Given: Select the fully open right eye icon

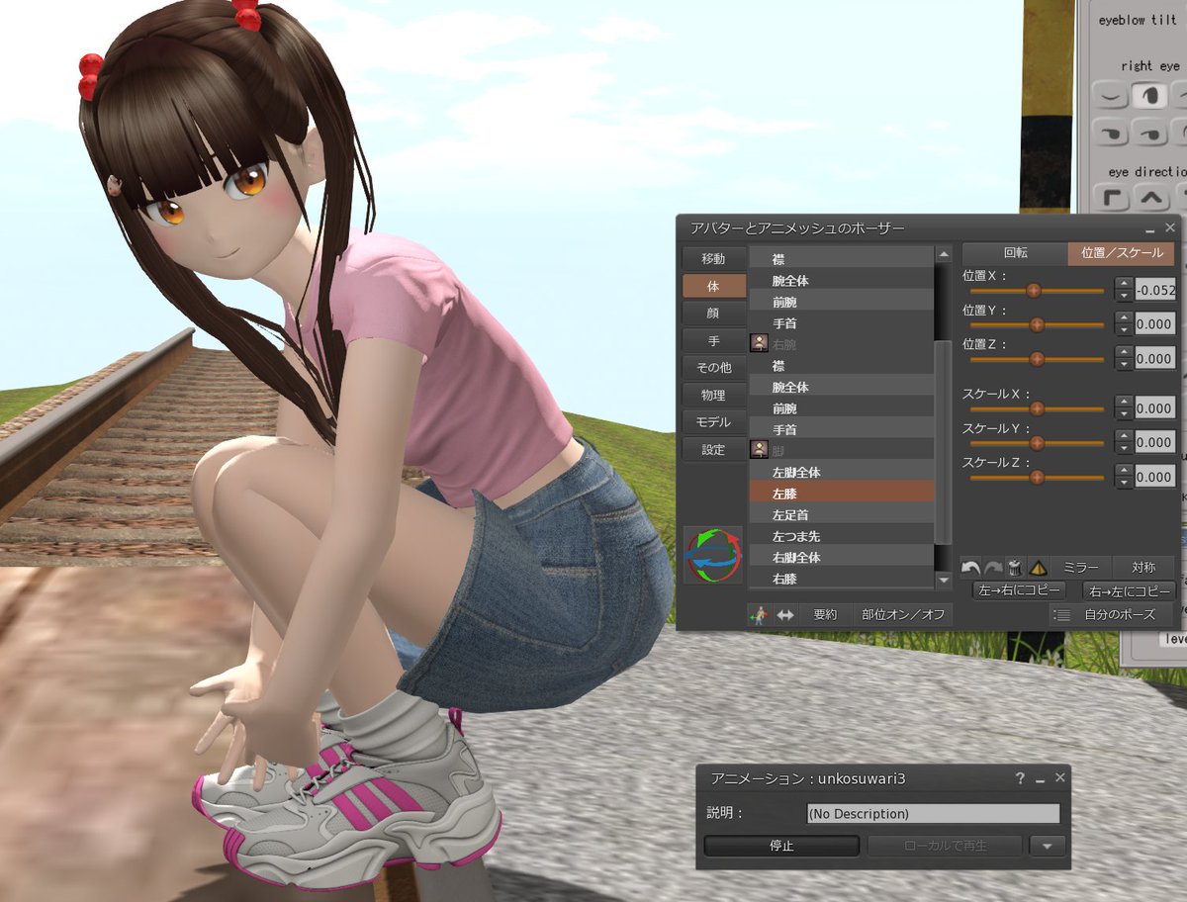Looking at the screenshot, I should [1150, 96].
